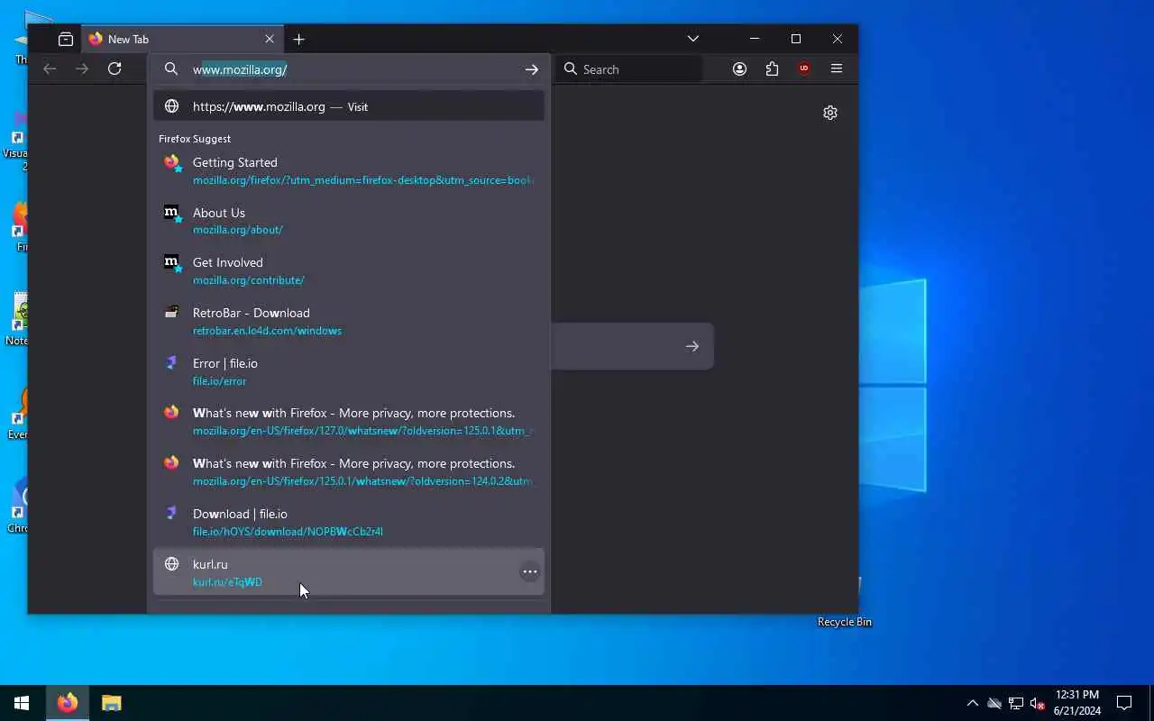Viewport: 1154px width, 721px height.
Task: Select the Recycle Bin desktop icon
Action: [x=844, y=602]
